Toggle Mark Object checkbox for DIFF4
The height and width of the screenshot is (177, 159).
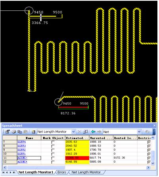point(53,142)
